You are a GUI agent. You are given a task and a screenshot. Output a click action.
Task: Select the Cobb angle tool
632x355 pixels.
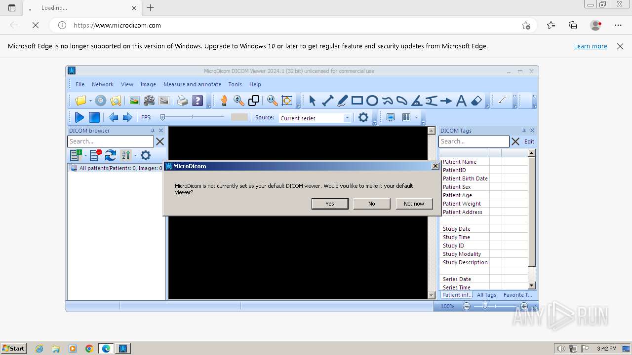(x=431, y=101)
